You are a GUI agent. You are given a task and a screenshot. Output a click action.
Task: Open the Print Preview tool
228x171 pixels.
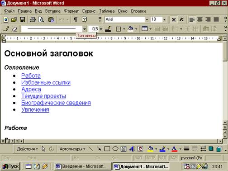(x=41, y=19)
